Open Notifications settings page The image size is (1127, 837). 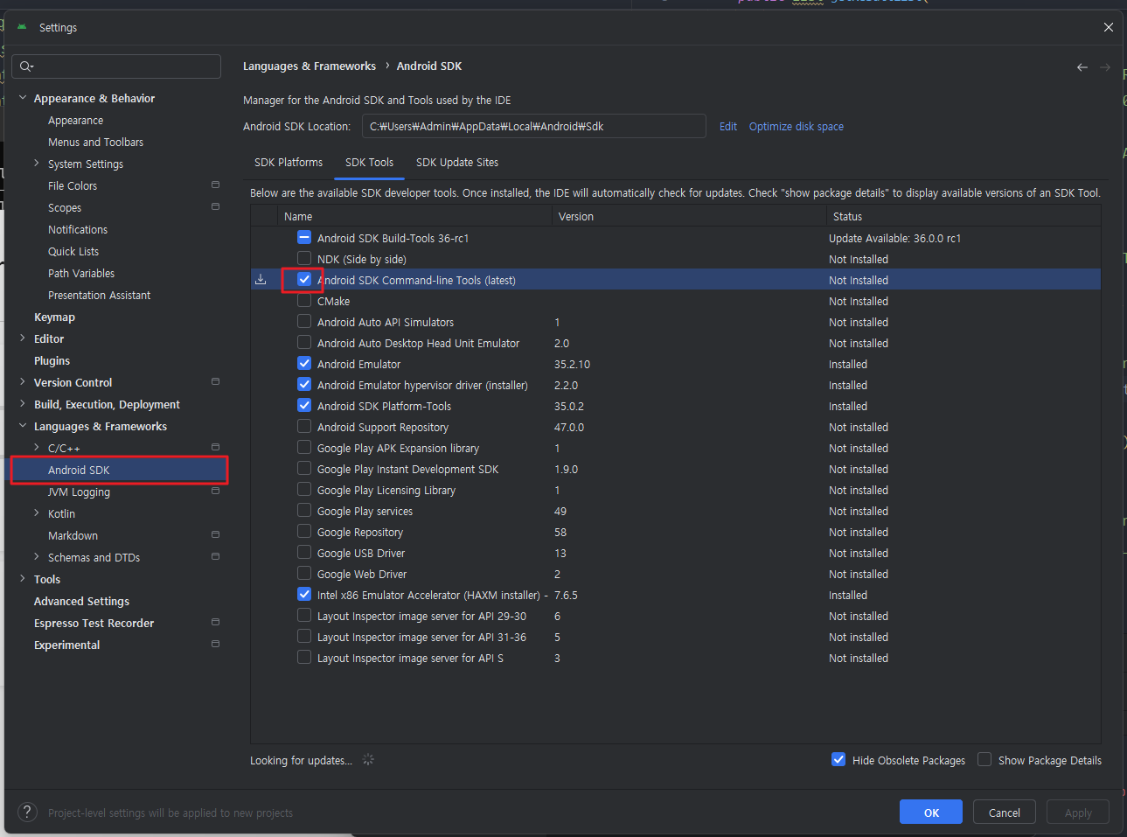click(78, 229)
